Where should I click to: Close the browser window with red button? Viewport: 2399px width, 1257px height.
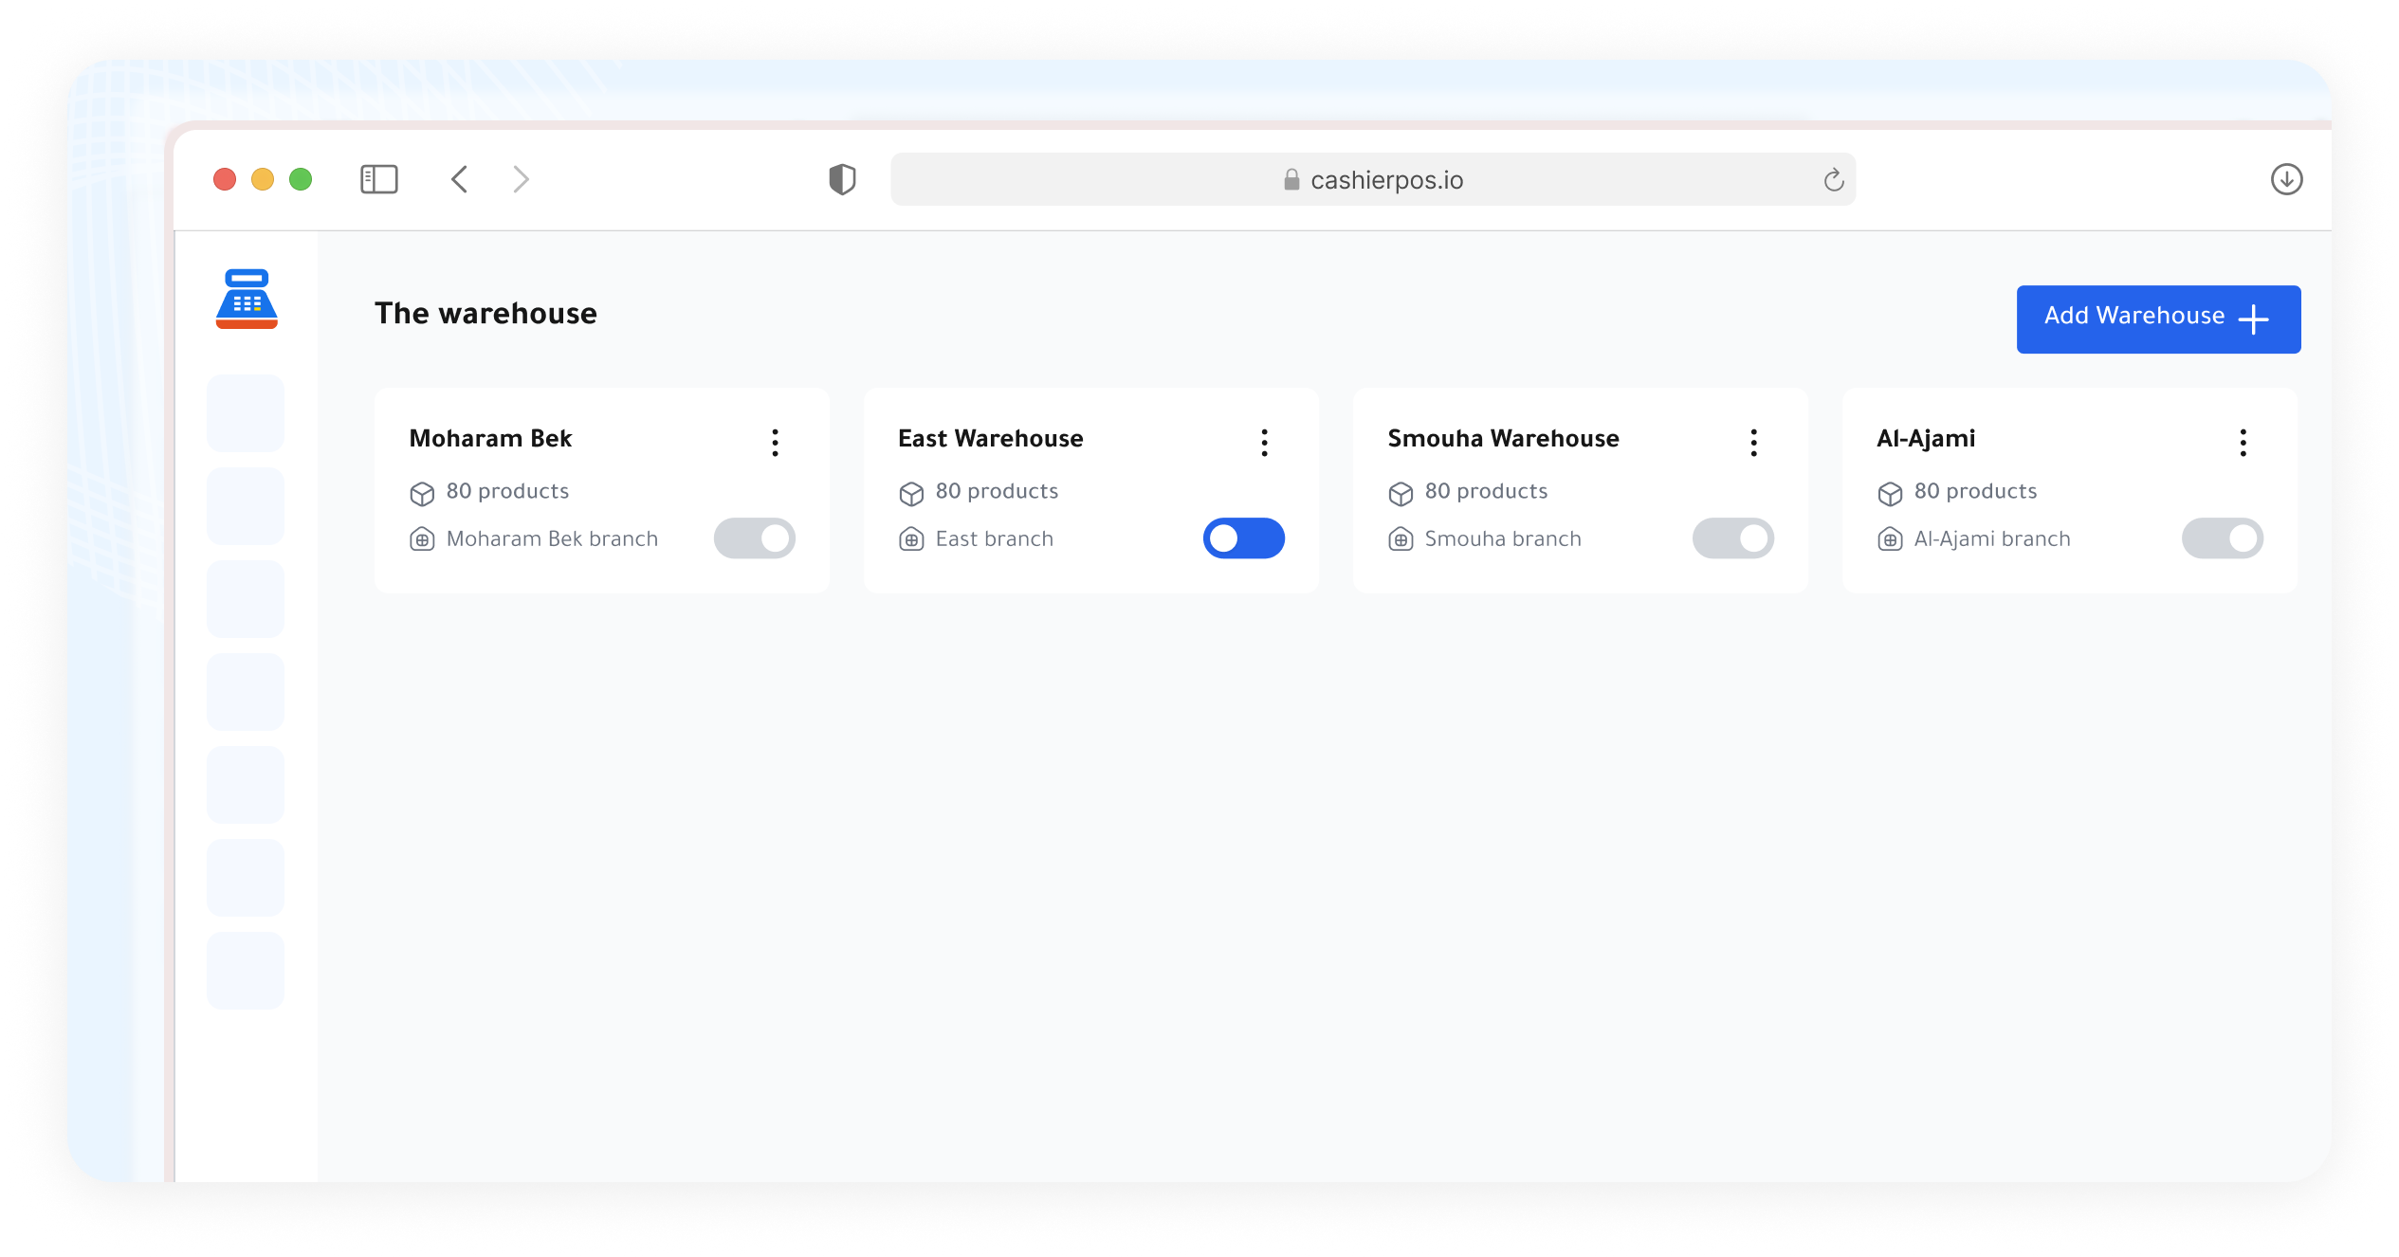[x=225, y=179]
